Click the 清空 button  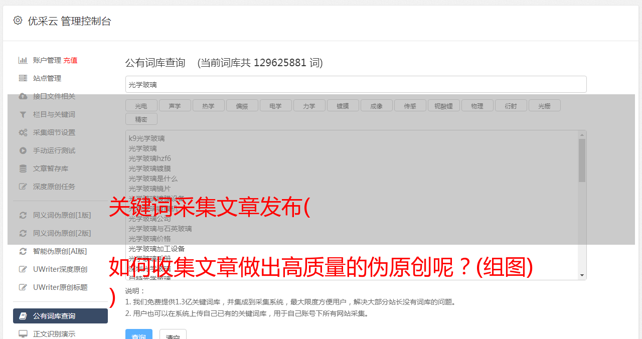[173, 336]
